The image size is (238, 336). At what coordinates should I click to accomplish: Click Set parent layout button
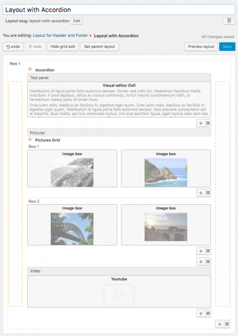[99, 47]
